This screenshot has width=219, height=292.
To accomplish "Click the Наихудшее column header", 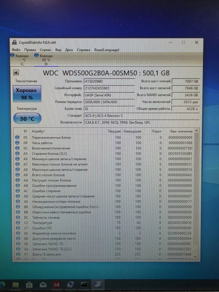I will coord(132,131).
